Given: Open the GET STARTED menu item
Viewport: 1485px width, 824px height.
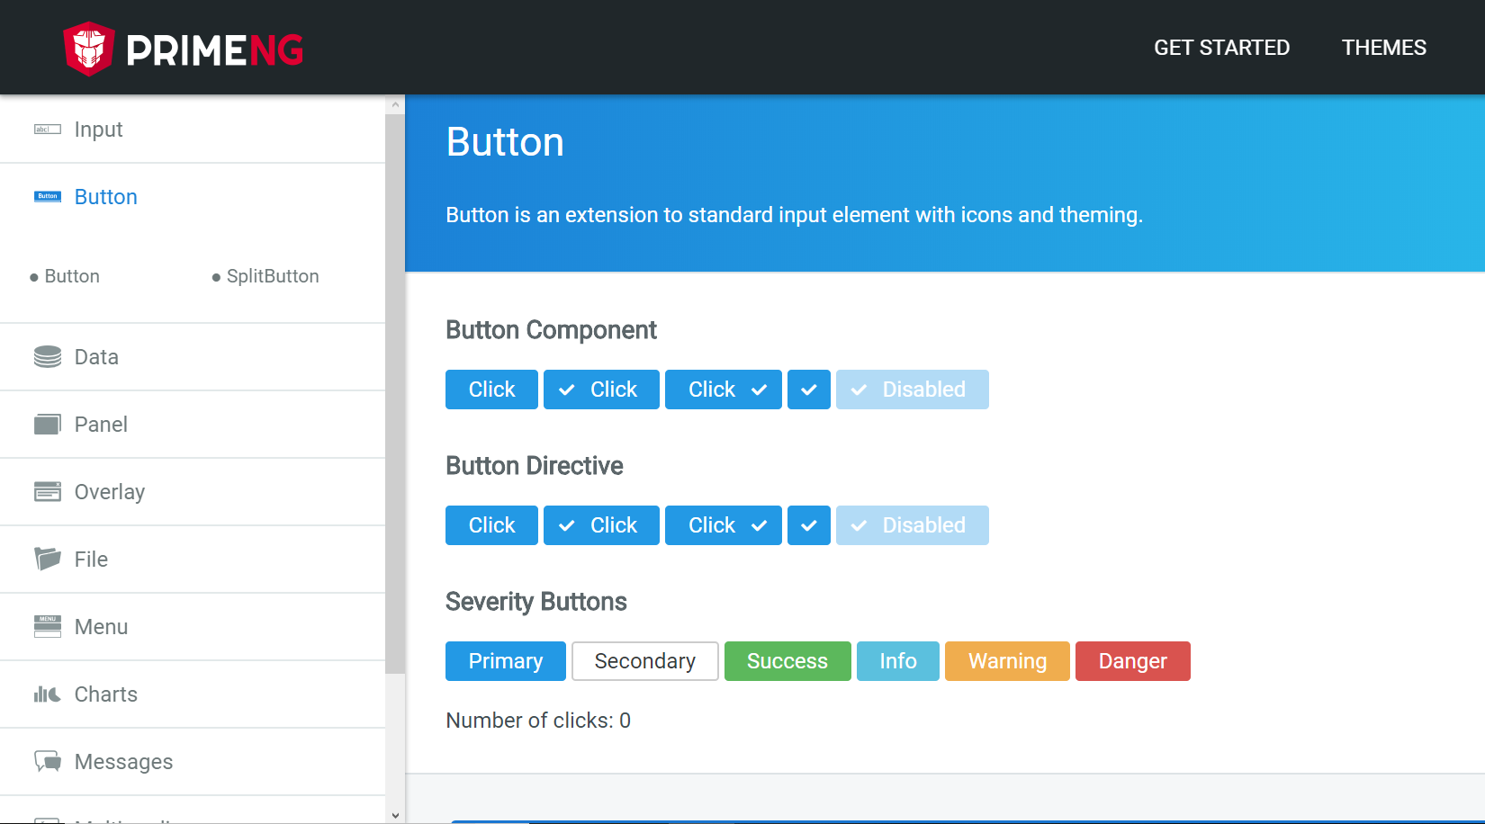Looking at the screenshot, I should (x=1221, y=48).
